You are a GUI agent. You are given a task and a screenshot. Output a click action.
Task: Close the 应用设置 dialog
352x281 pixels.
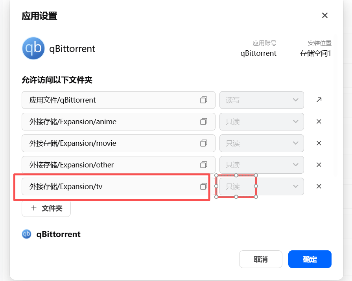[325, 16]
